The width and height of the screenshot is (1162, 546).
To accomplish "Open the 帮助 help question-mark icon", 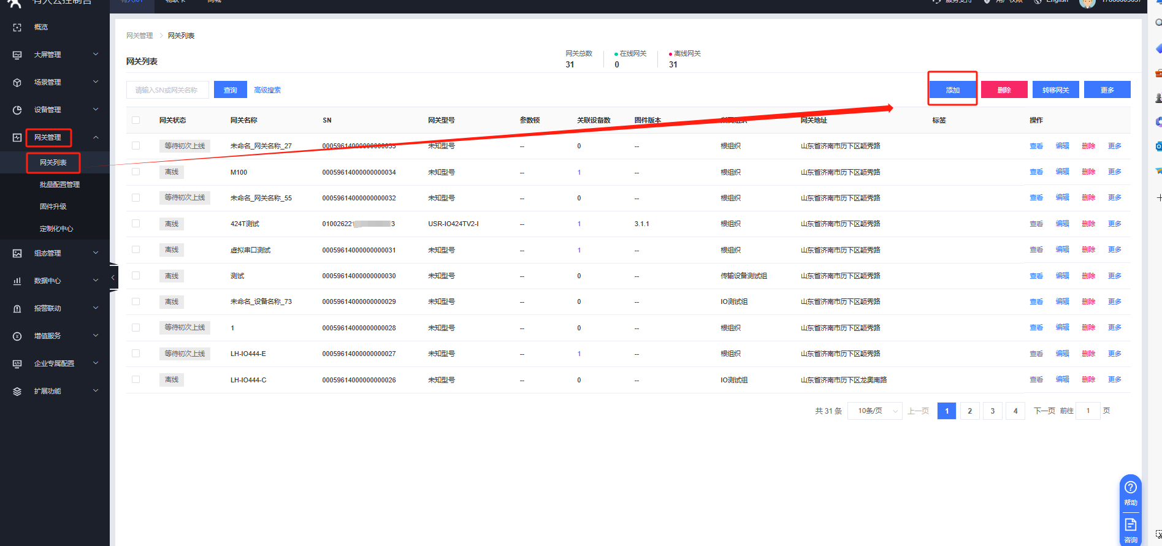I will pos(1130,488).
